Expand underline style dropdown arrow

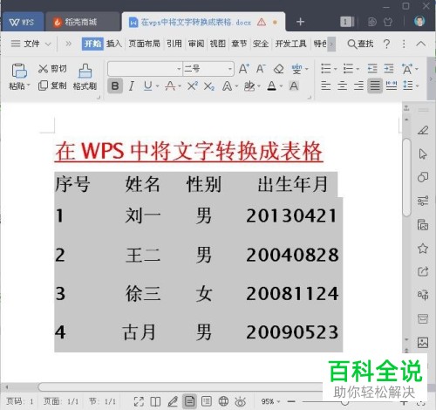tap(157, 86)
